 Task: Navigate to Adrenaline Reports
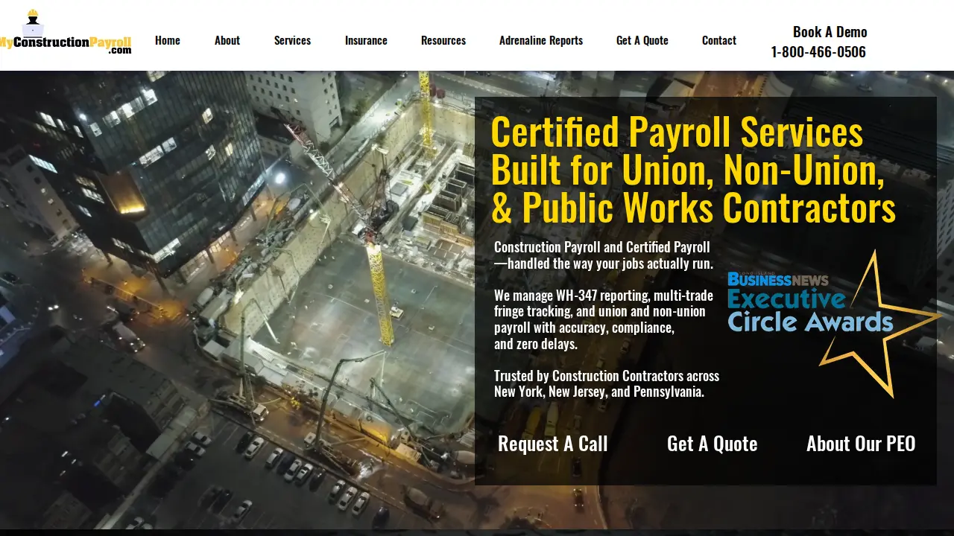coord(541,40)
